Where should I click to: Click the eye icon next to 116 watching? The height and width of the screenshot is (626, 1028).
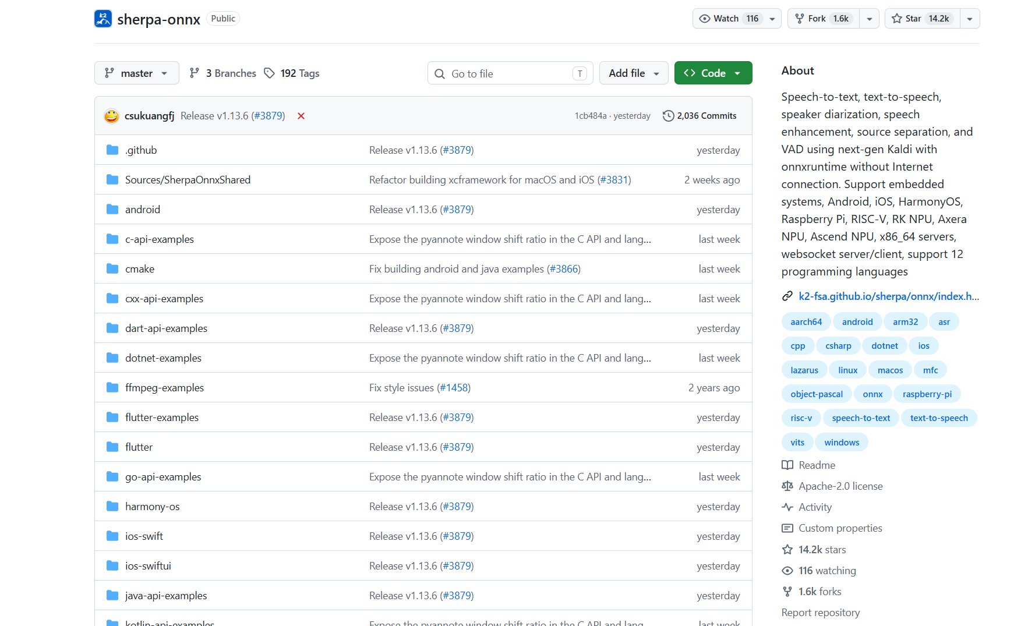787,571
